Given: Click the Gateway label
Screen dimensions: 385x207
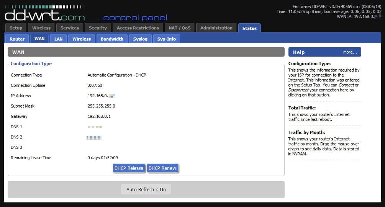Looking at the screenshot, I should tap(19, 116).
